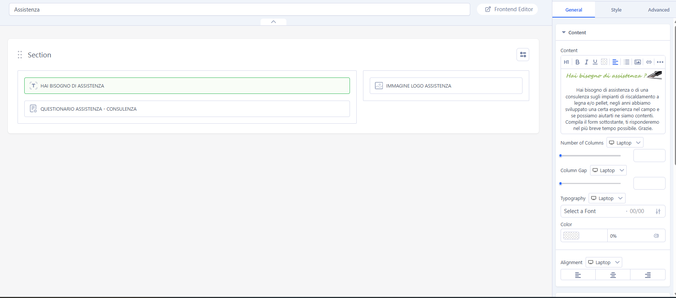Set alignment to center

tap(613, 275)
